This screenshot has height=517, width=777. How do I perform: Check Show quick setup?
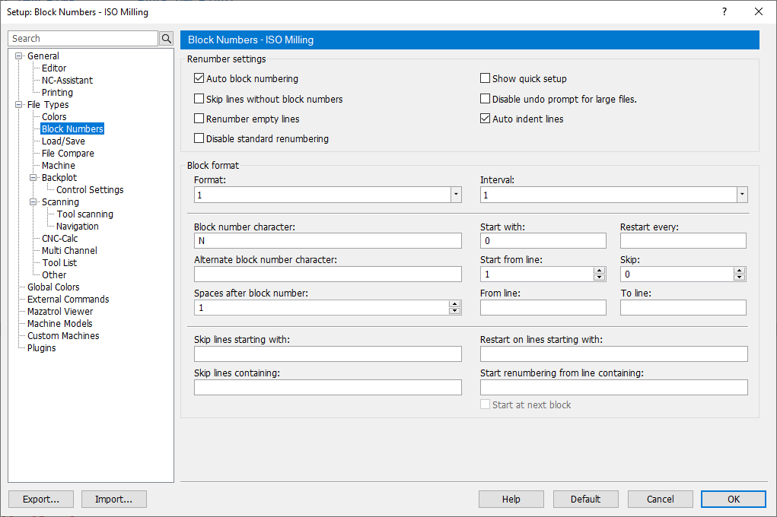click(x=485, y=78)
